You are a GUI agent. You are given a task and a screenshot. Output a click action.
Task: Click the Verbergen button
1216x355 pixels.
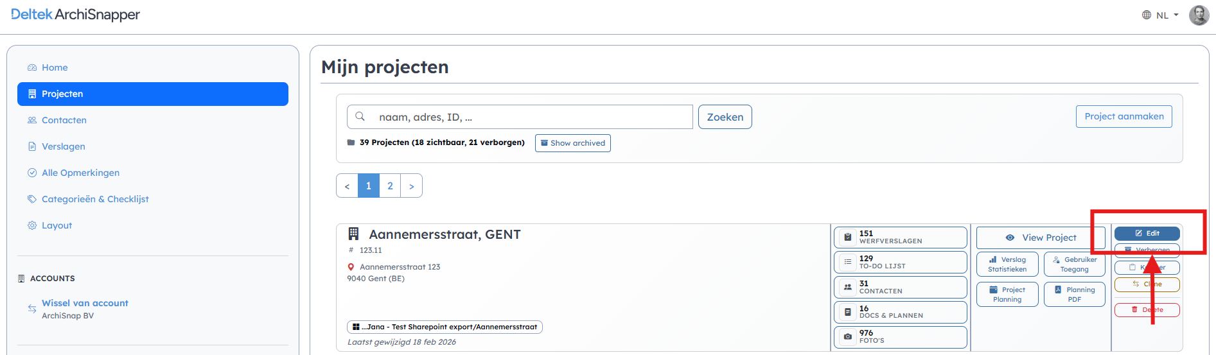pos(1147,250)
